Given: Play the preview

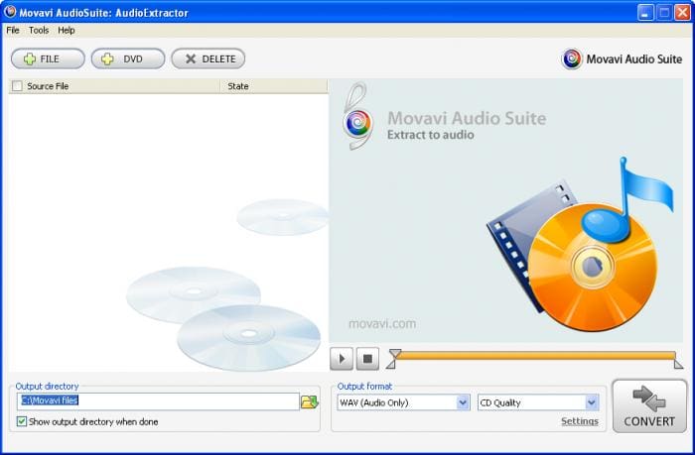Looking at the screenshot, I should pos(342,359).
